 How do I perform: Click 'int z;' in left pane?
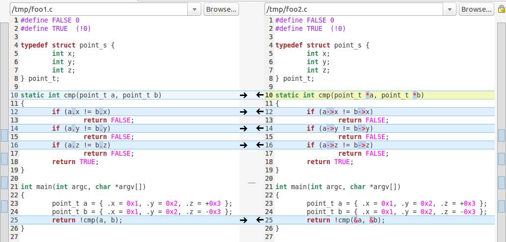[x=64, y=70]
